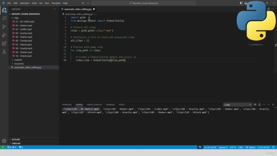Open the Run and Debug view
This screenshot has height=156, width=277.
point(4,35)
